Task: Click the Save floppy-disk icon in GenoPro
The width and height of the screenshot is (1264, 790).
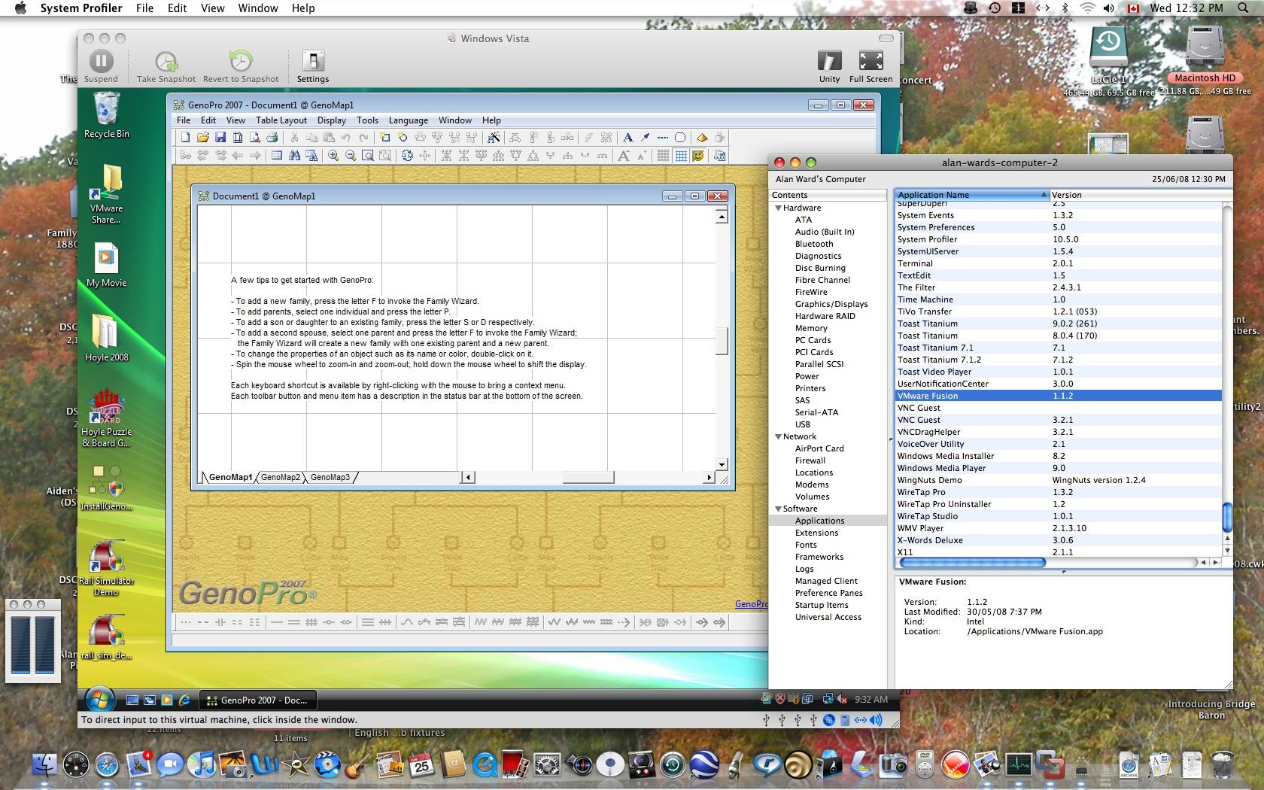Action: pyautogui.click(x=220, y=138)
